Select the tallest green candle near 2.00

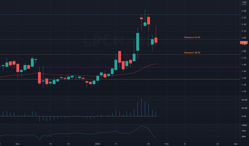138,42
